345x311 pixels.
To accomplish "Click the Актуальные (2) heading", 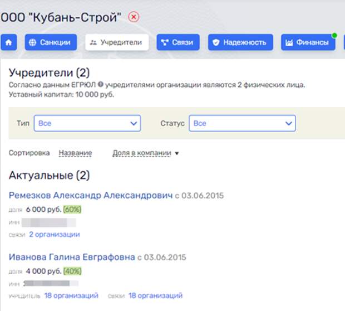I will pyautogui.click(x=50, y=176).
